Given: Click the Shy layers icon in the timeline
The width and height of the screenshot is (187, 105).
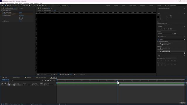Looking at the screenshot, I should [x=46, y=80].
